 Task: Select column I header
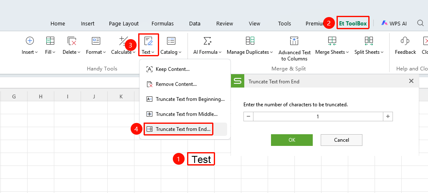[x=67, y=96]
